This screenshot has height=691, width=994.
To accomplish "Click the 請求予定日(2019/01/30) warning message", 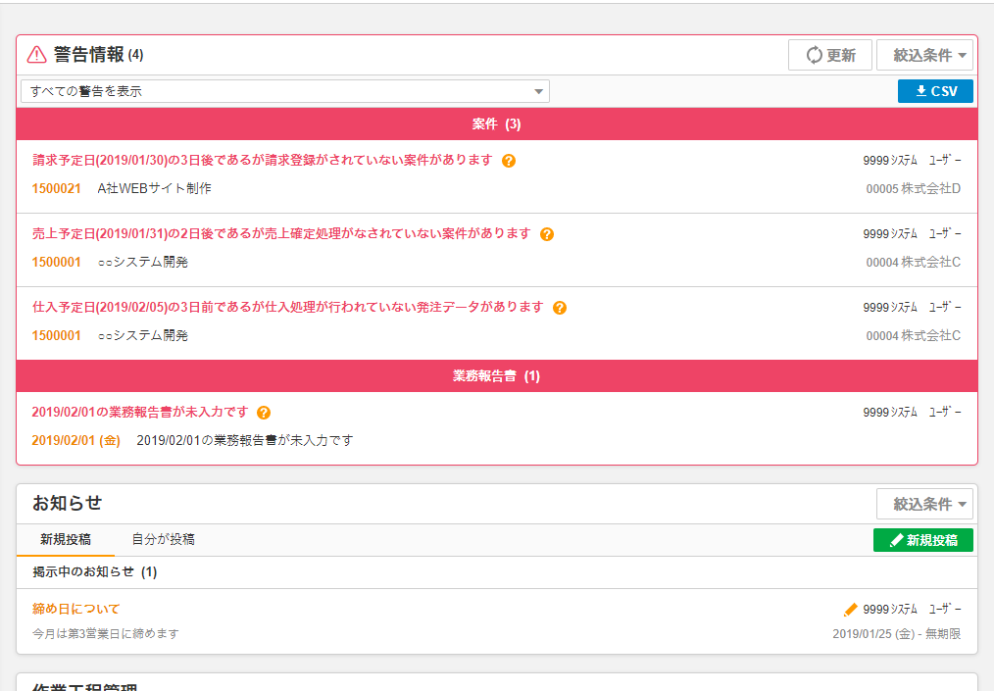I will click(x=263, y=160).
